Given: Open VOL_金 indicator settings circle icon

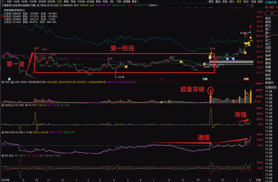Looking at the screenshot, I should [3, 82].
